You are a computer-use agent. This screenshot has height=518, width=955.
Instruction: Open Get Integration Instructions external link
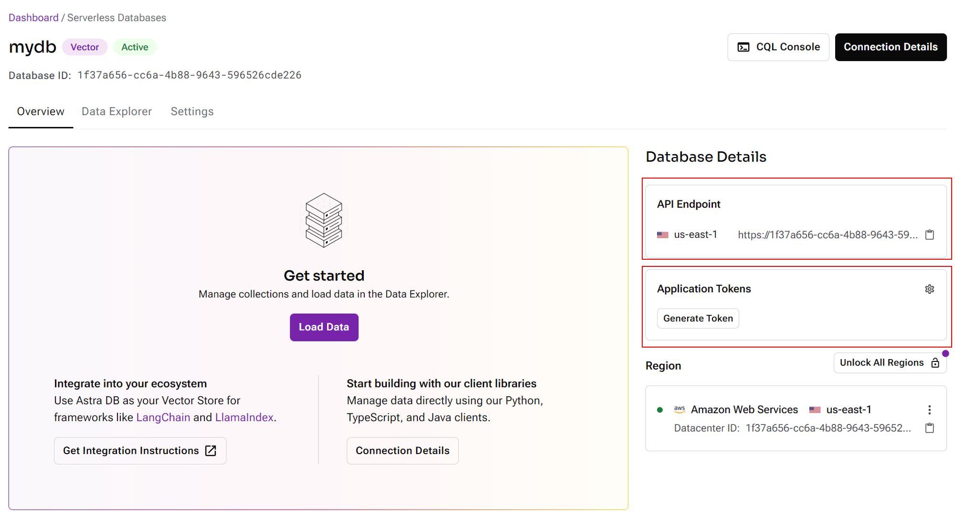(x=140, y=451)
